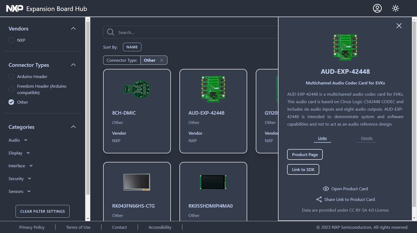Click the sidebar vertical scrollbar
The height and width of the screenshot is (233, 417).
[88, 107]
